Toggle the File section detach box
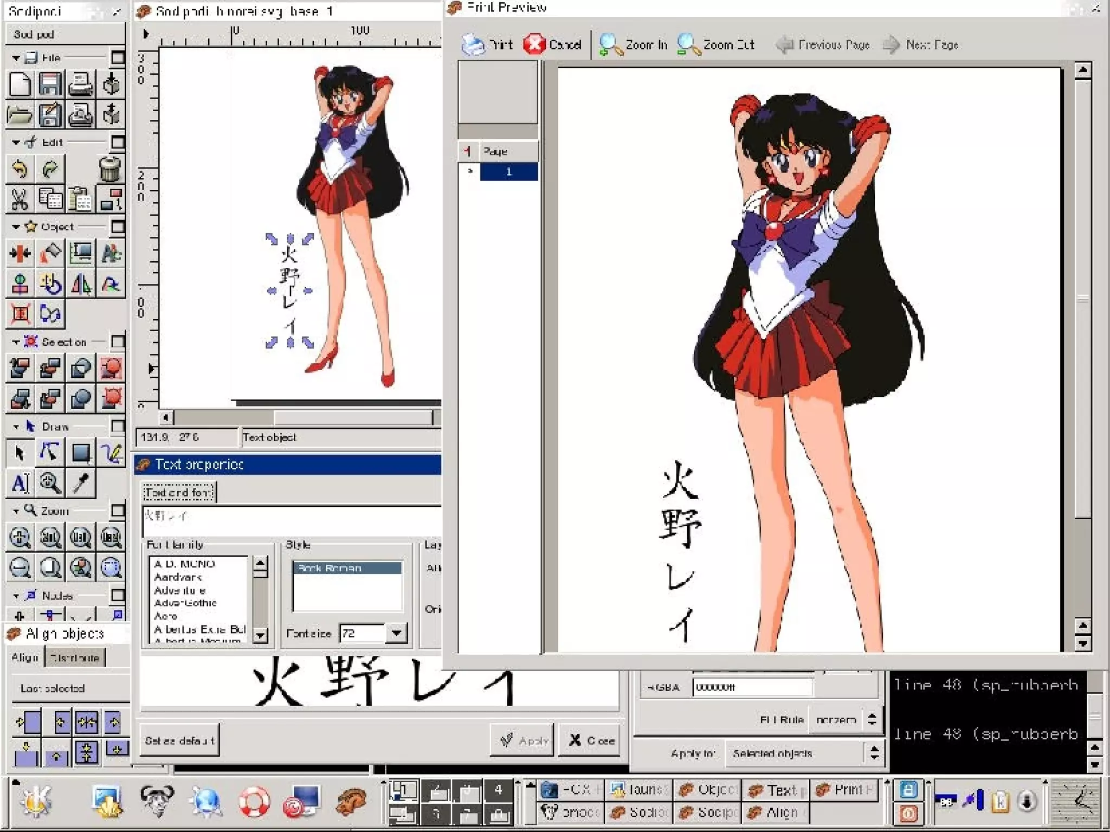Screen dimensions: 1110x832 [x=118, y=57]
